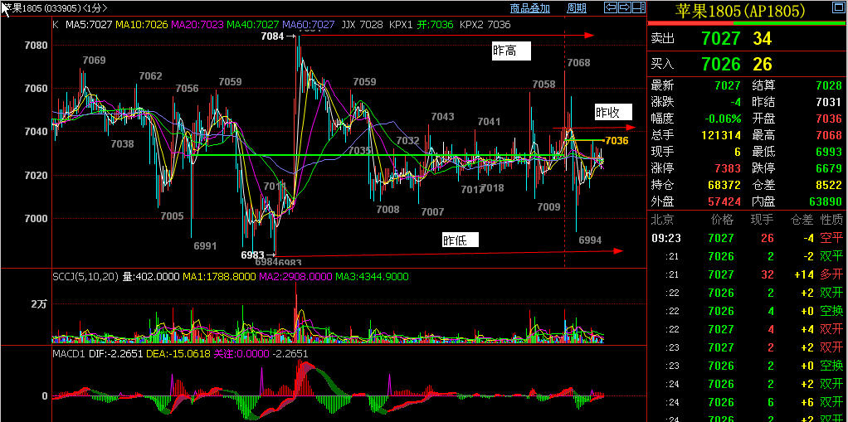Open the 周期 period menu
Viewport: 848px width, 422px height.
pos(577,8)
